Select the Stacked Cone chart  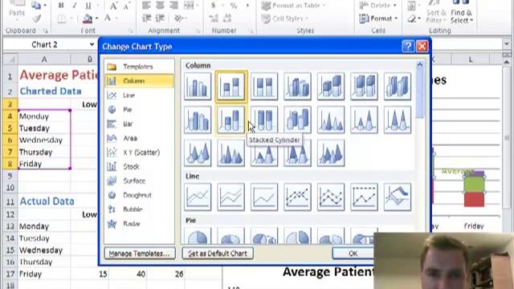(x=364, y=120)
